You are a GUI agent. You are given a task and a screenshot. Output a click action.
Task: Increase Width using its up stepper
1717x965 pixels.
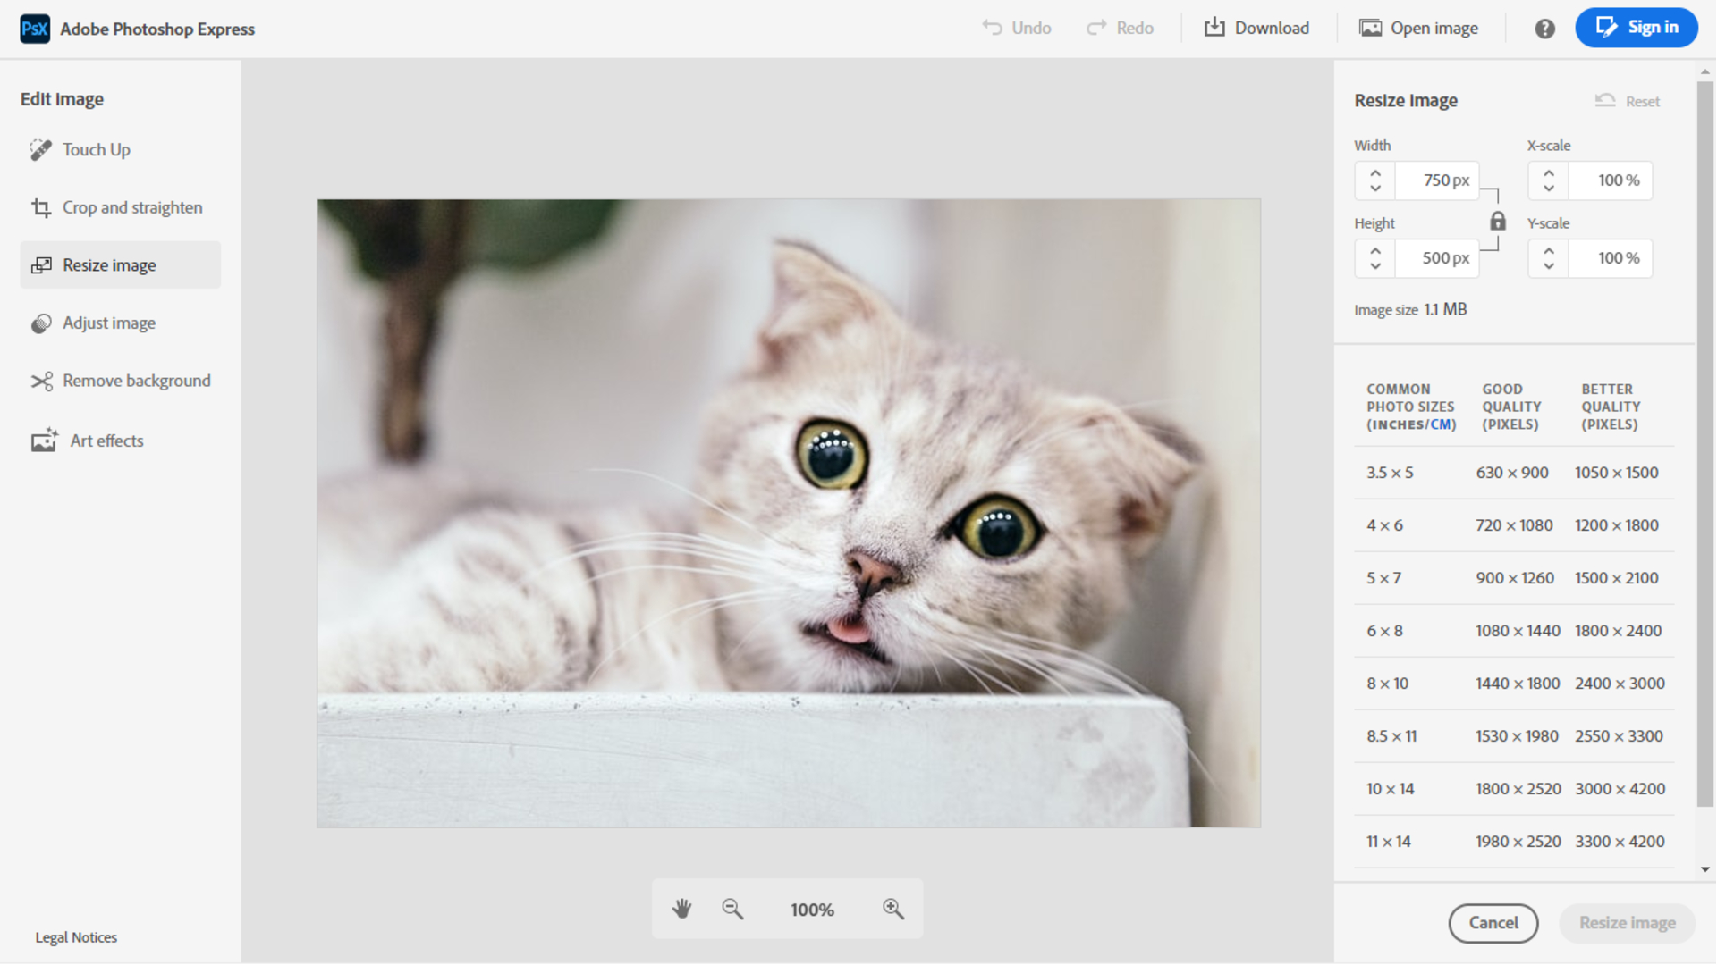(x=1374, y=173)
